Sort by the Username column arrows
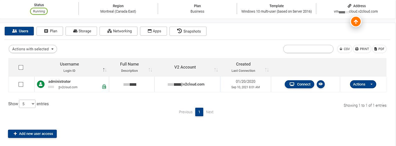The height and width of the screenshot is (146, 396). click(105, 70)
